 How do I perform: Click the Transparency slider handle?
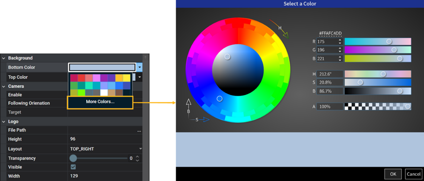point(73,158)
